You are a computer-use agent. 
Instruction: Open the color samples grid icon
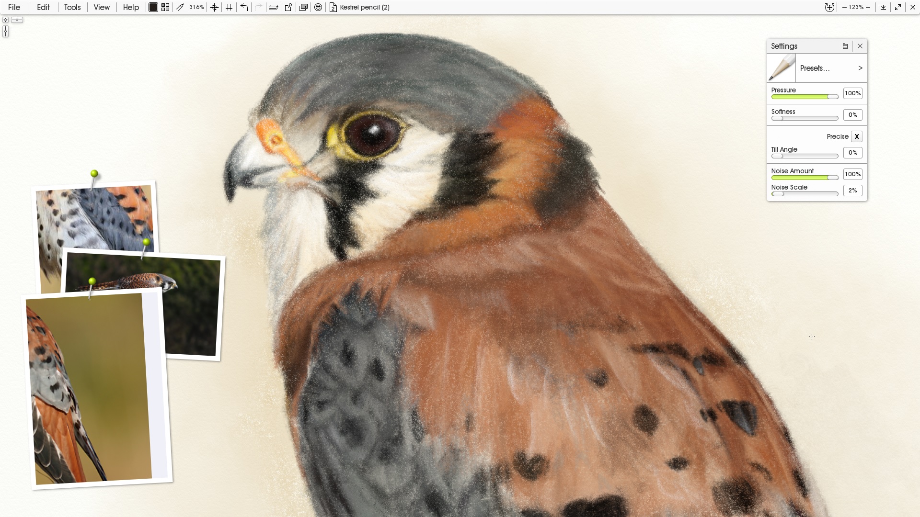click(165, 7)
